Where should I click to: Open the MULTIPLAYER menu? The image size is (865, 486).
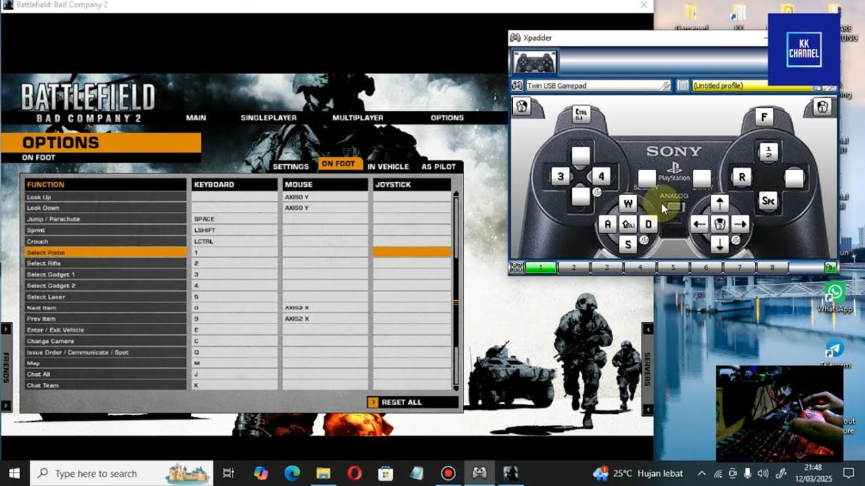pos(358,117)
